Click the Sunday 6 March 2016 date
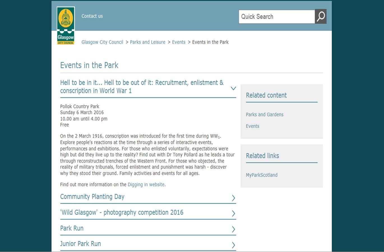The image size is (384, 252). click(82, 112)
